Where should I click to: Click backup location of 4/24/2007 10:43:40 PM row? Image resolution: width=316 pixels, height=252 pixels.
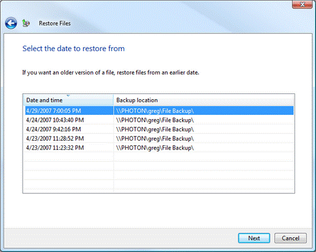point(155,120)
